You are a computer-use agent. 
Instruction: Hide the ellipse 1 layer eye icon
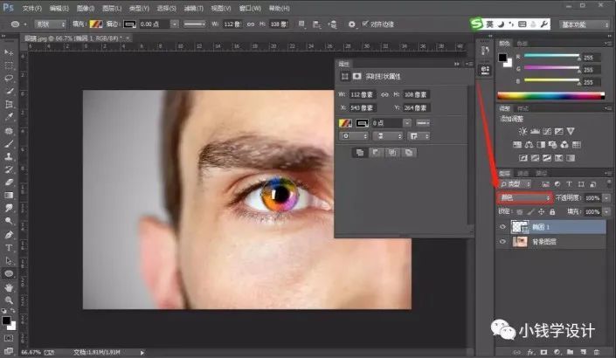(x=502, y=227)
